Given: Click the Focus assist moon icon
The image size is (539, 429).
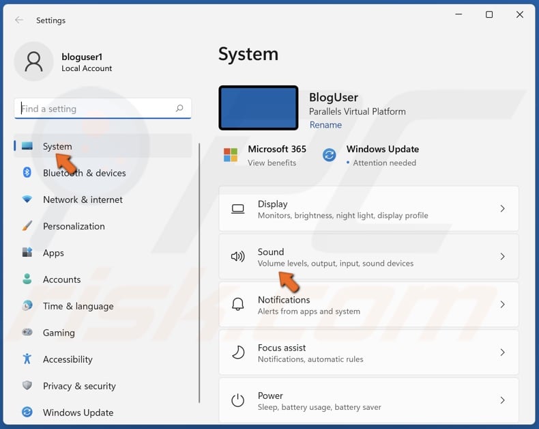Looking at the screenshot, I should point(238,352).
